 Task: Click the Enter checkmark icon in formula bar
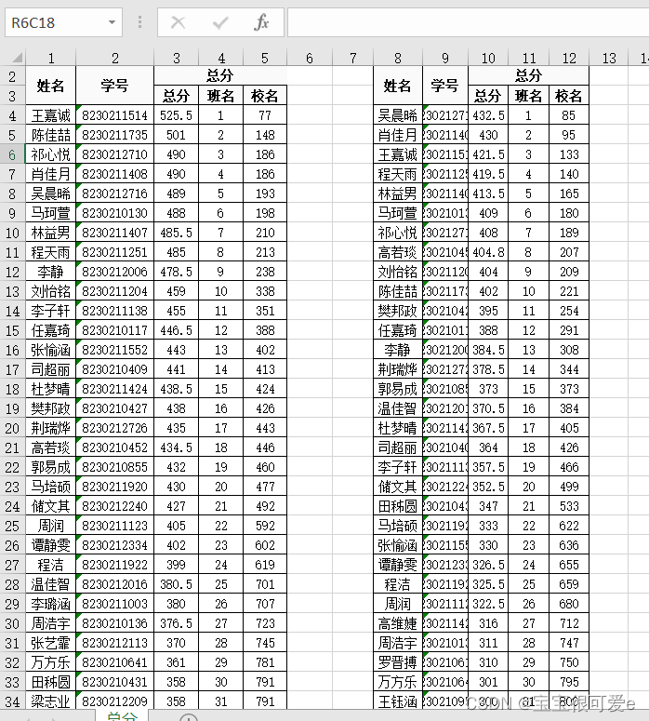(x=220, y=22)
